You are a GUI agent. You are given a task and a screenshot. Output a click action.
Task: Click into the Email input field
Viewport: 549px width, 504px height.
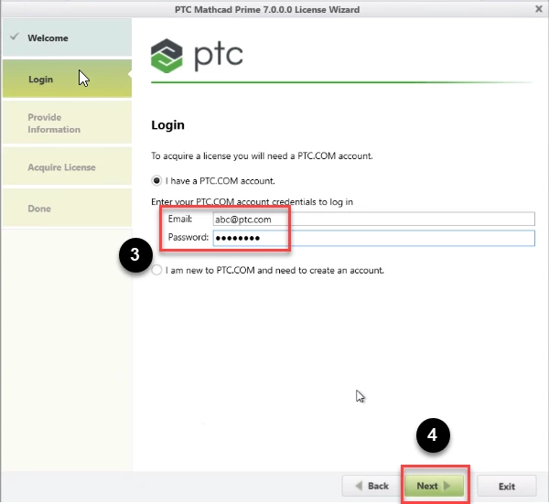point(373,220)
